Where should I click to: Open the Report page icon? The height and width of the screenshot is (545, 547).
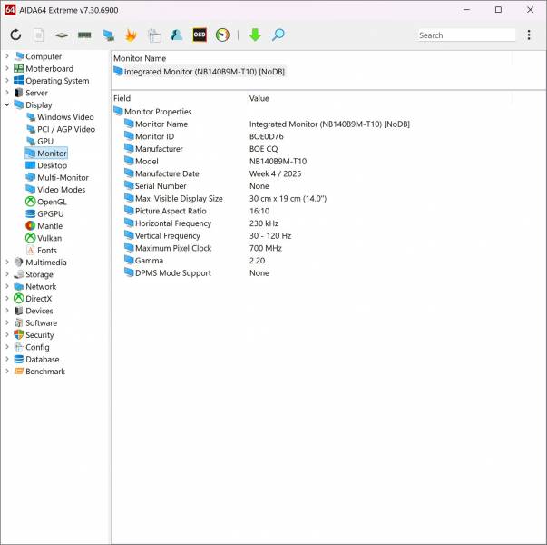coord(38,35)
